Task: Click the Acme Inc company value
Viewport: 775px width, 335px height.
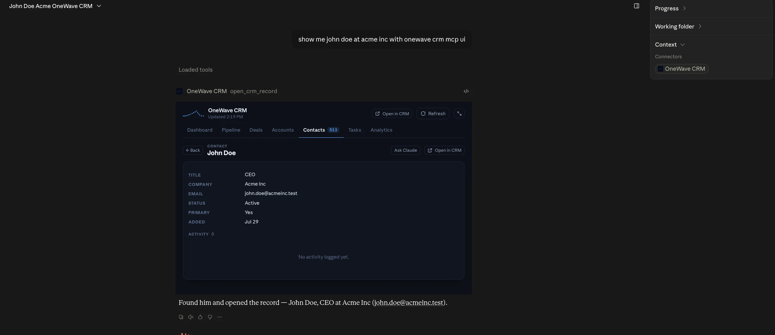Action: [255, 184]
